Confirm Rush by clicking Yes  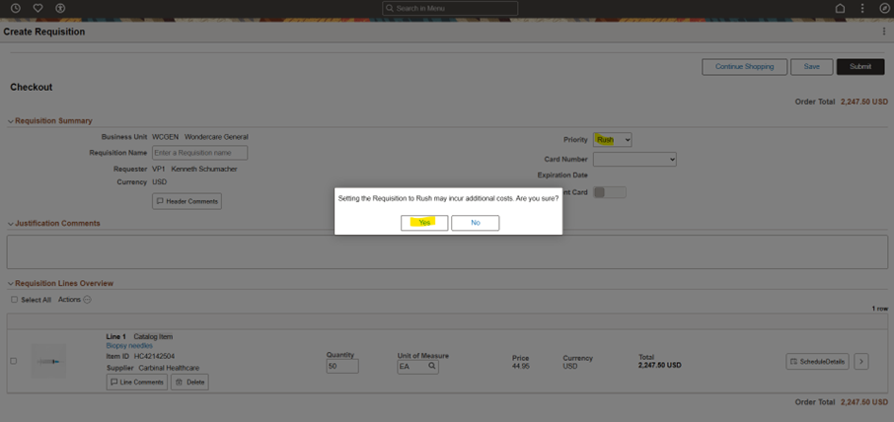[424, 223]
